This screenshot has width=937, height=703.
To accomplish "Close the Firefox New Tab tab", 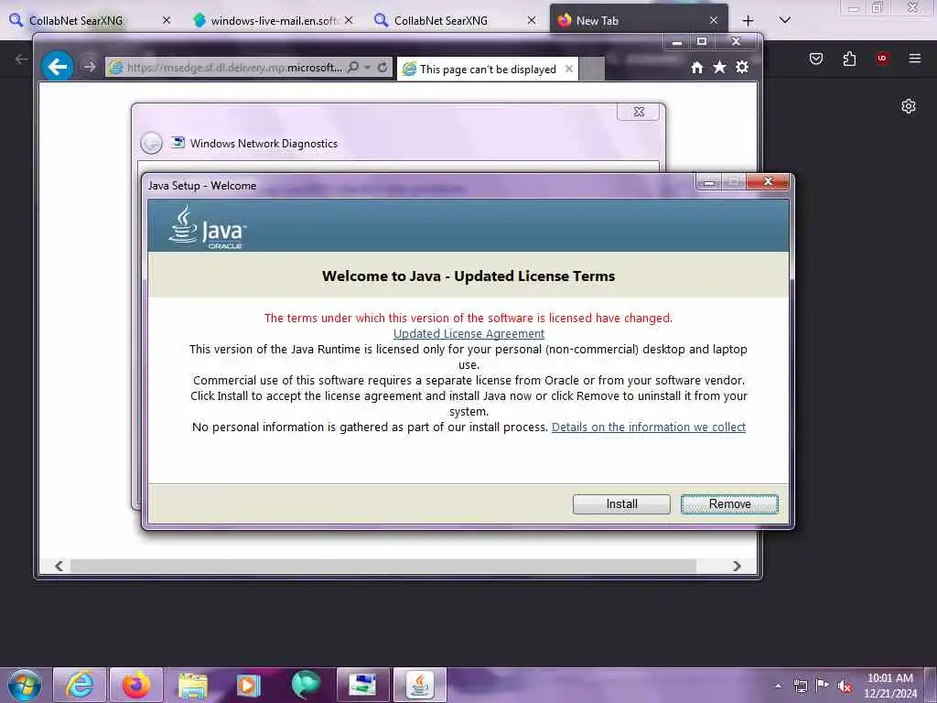I will (714, 20).
